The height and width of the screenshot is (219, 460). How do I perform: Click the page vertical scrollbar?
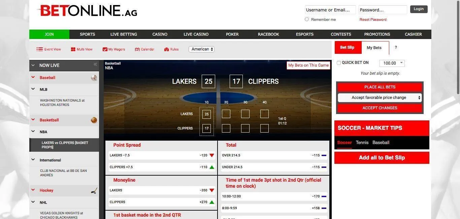pyautogui.click(x=458, y=47)
